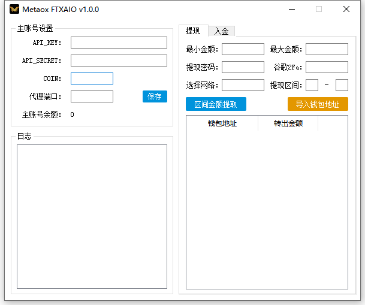The height and width of the screenshot is (305, 365).
Task: Click the 钱包地址 column header
Action: pos(222,123)
